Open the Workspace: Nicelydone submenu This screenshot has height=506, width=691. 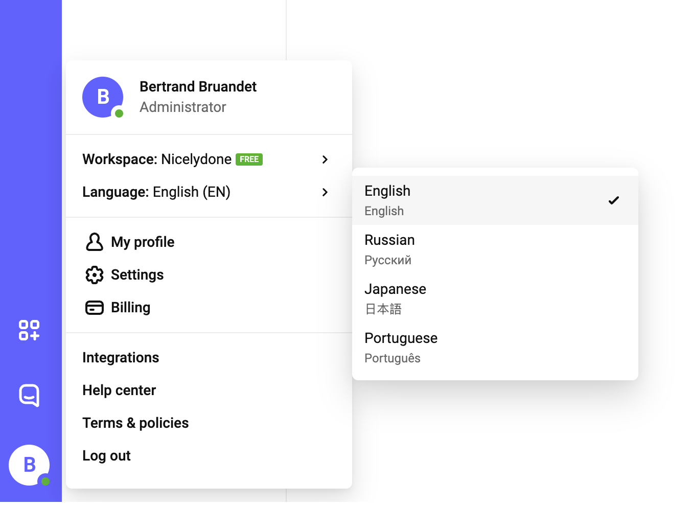[x=157, y=159]
